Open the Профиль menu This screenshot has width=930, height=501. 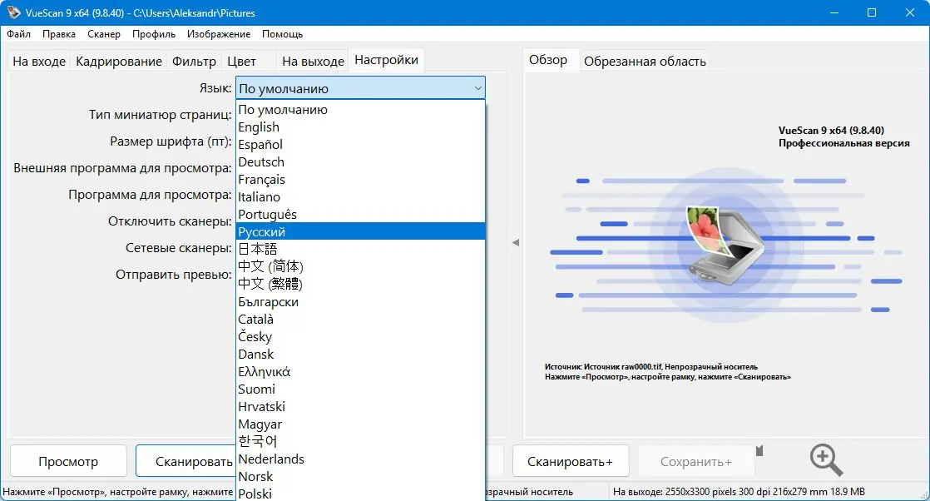[154, 34]
